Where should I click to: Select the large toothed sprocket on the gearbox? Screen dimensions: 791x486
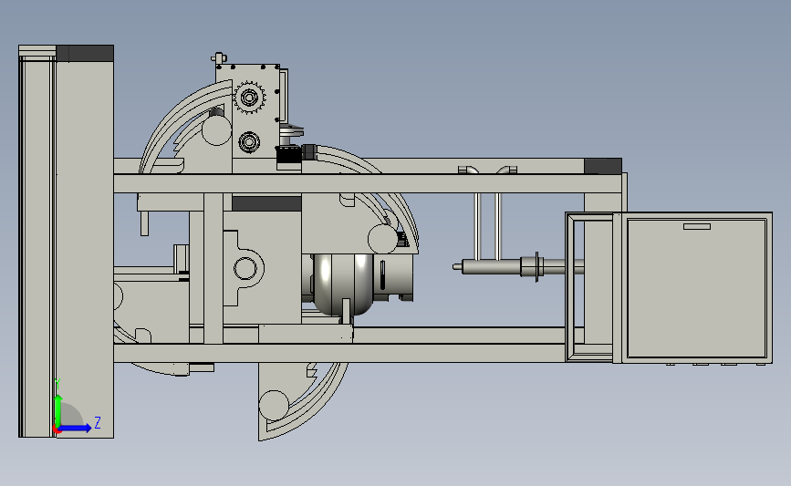pyautogui.click(x=249, y=97)
